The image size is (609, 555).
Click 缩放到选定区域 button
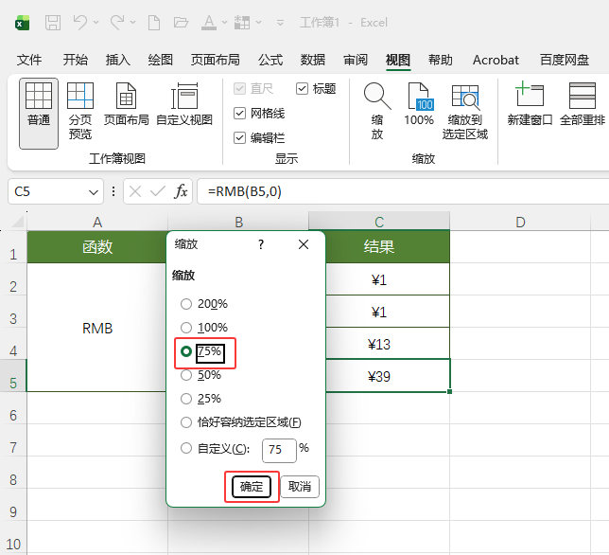click(465, 111)
